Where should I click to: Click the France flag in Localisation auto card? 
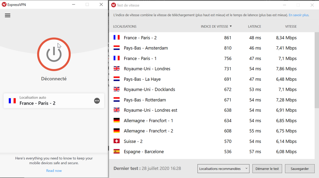click(12, 101)
